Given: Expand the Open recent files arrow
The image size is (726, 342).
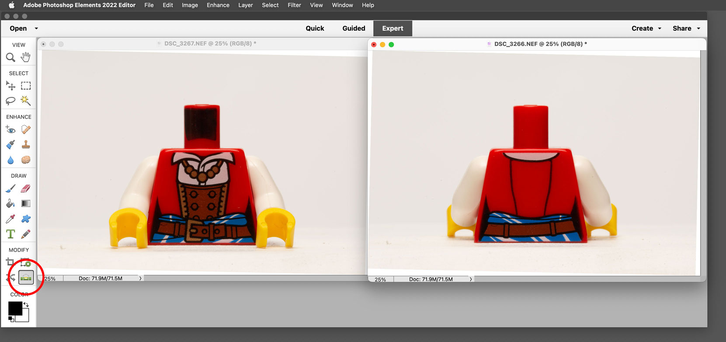Looking at the screenshot, I should tap(36, 29).
